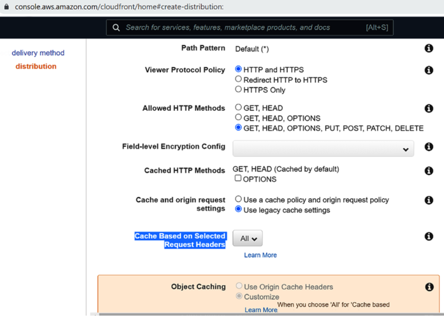Click the AWS services search field

pyautogui.click(x=250, y=27)
